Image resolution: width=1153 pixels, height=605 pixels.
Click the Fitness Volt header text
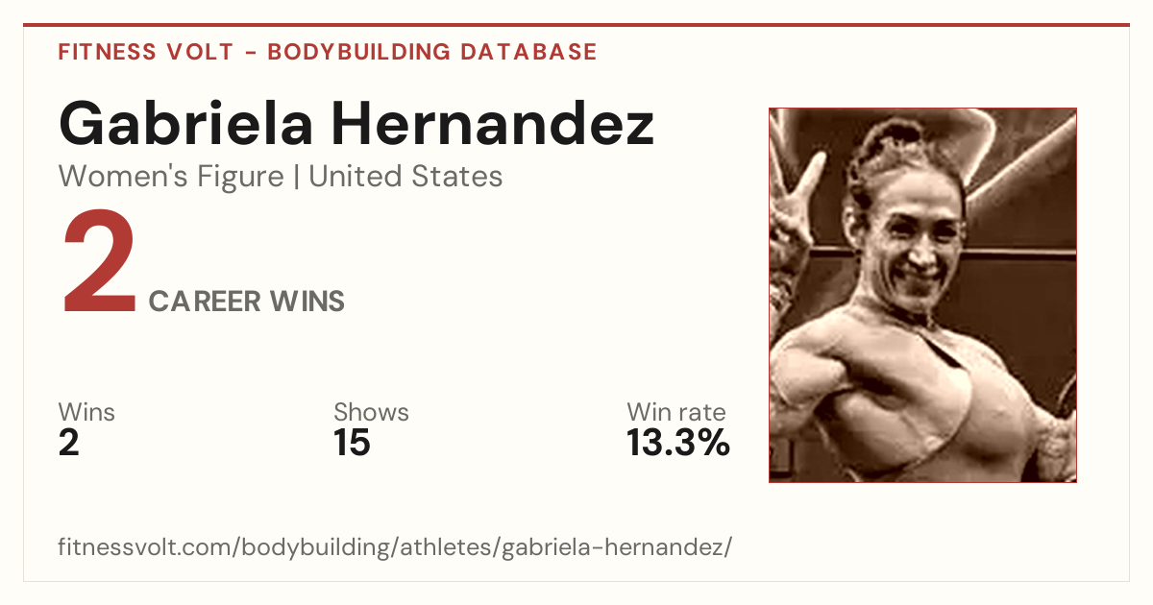pos(145,52)
